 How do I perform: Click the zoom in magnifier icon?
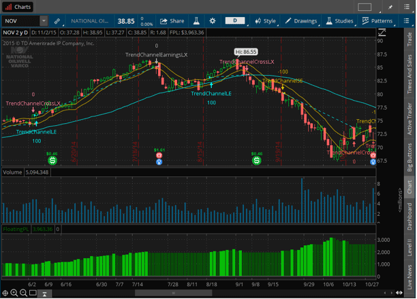(14, 293)
